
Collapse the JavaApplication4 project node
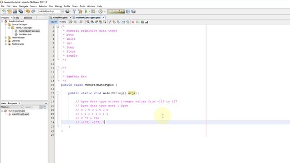point(2,21)
